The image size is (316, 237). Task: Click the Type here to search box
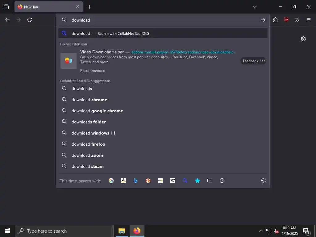pos(64,231)
